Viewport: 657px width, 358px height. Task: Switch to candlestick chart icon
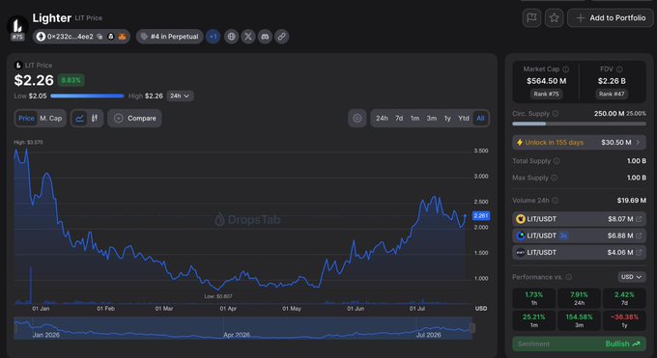pos(95,119)
